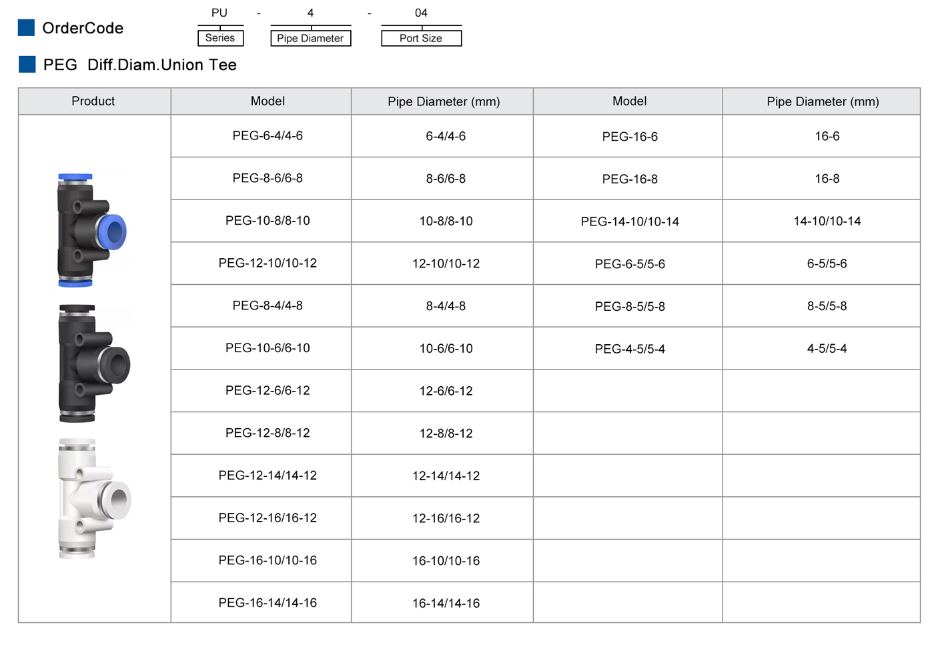Click the blue square beside OrderCode
The height and width of the screenshot is (647, 934).
(26, 28)
